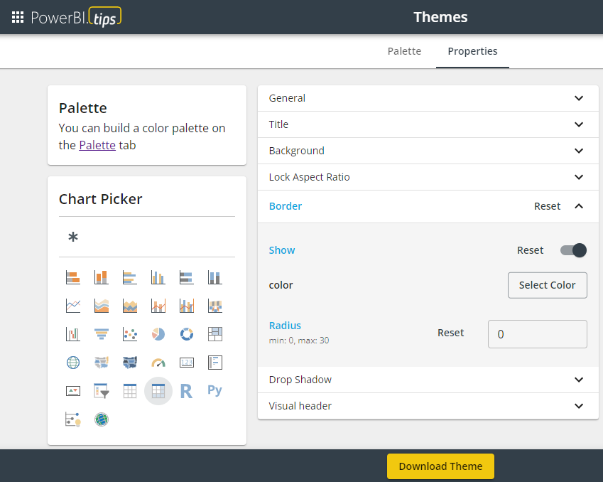Screen dimensions: 603x482
Task: Switch to the Properties tab
Action: 472,51
